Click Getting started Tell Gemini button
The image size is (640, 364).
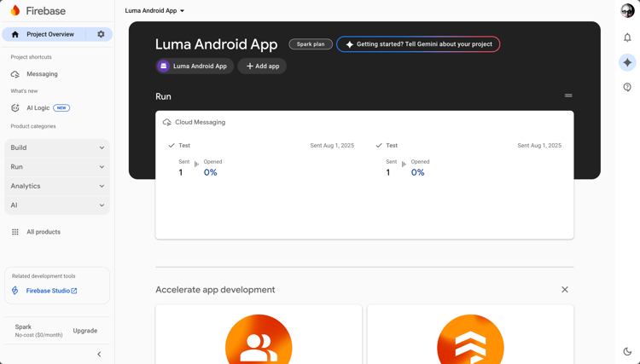[x=418, y=44]
